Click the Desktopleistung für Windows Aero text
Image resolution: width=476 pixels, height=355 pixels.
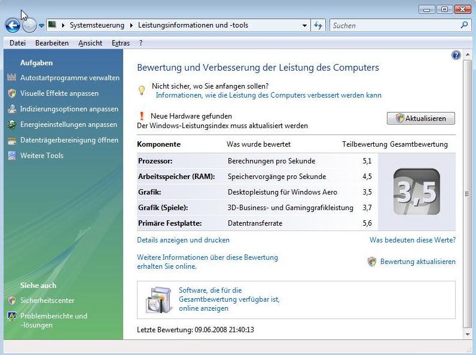[282, 192]
